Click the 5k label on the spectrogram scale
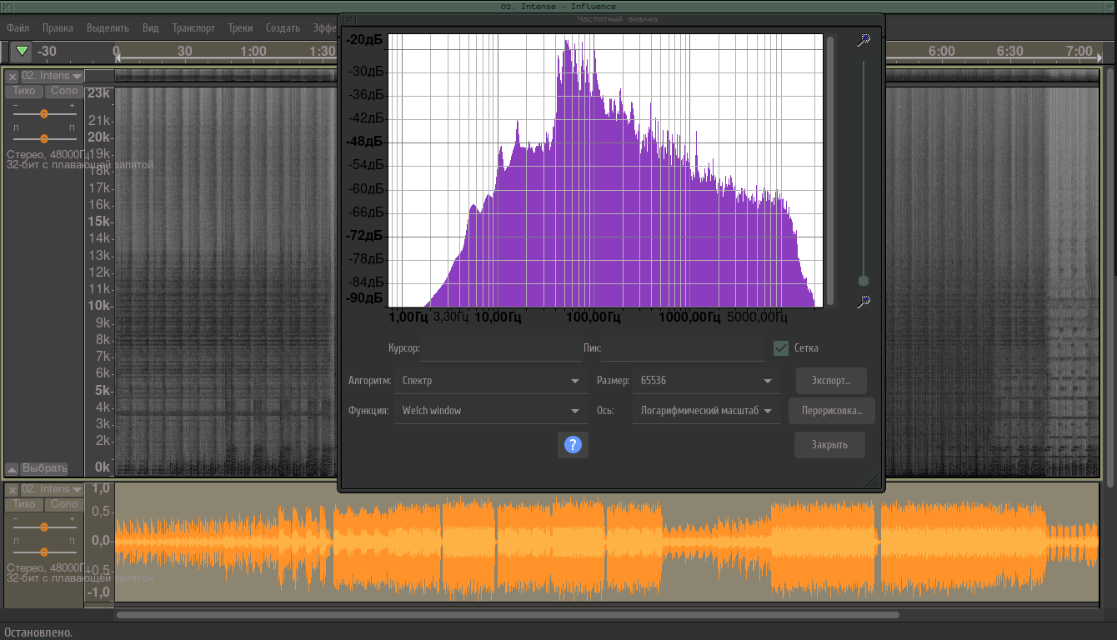Viewport: 1117px width, 640px height. click(103, 390)
